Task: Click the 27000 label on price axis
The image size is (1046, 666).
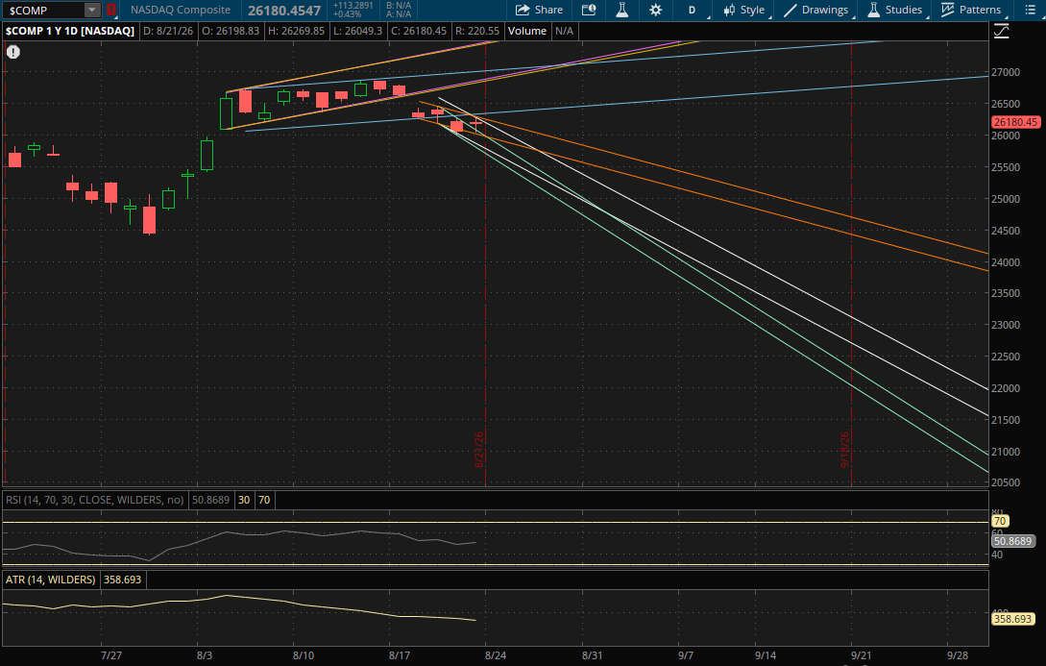Action: [x=1006, y=72]
